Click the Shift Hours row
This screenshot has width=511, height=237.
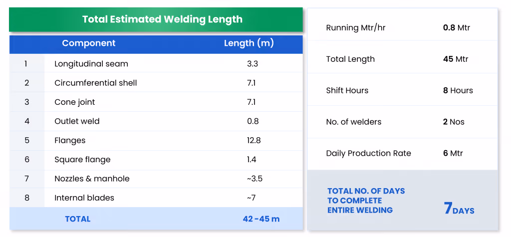pos(403,90)
